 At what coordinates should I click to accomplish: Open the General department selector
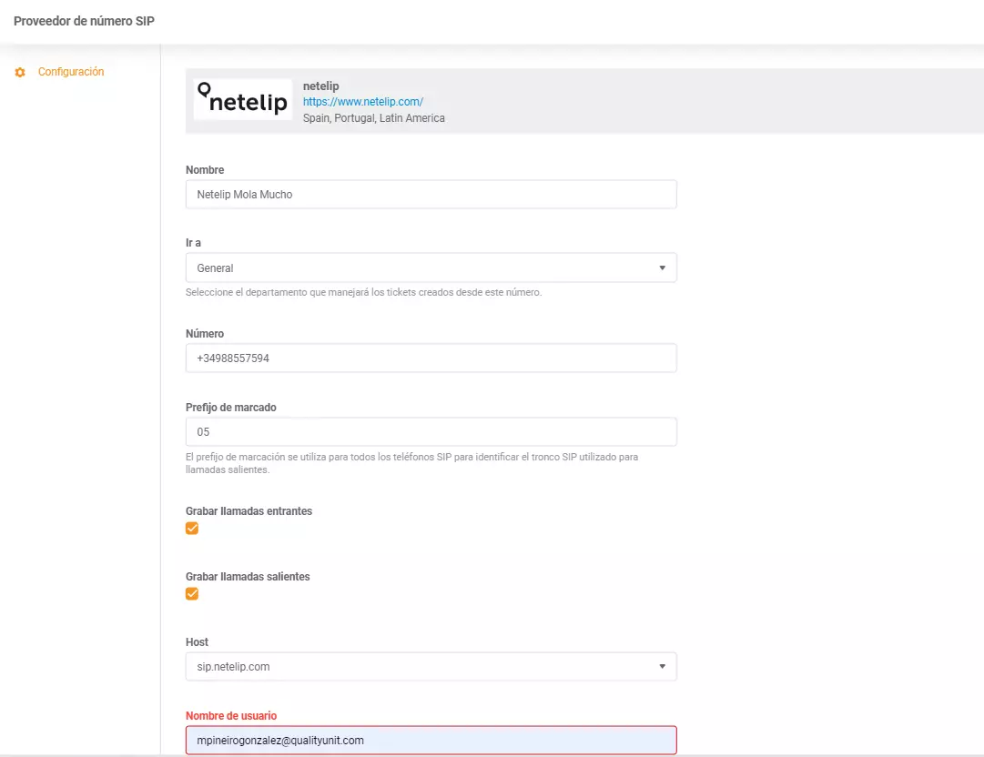click(x=431, y=267)
